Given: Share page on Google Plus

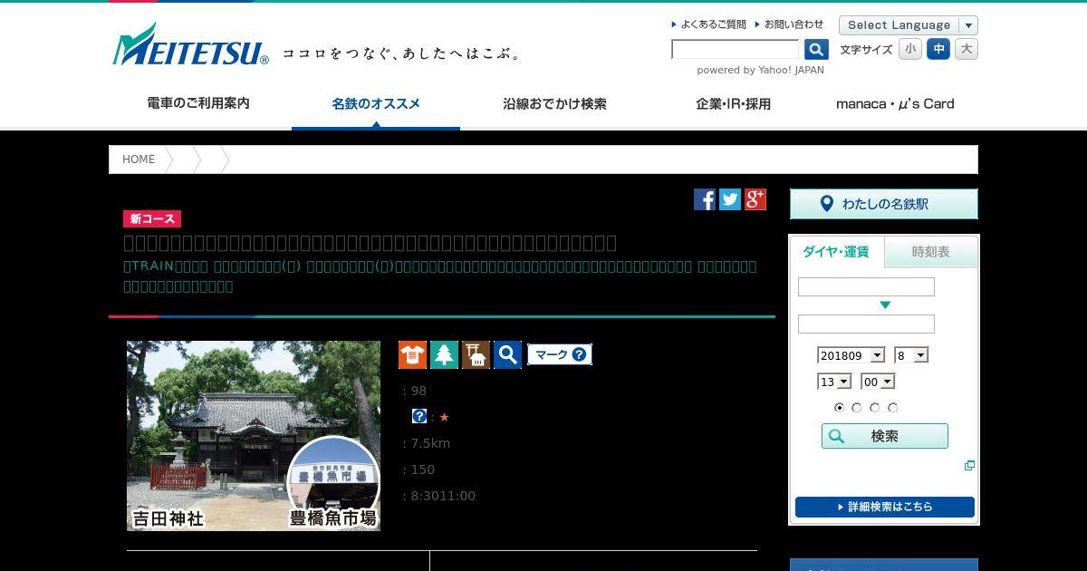Looking at the screenshot, I should tap(755, 199).
